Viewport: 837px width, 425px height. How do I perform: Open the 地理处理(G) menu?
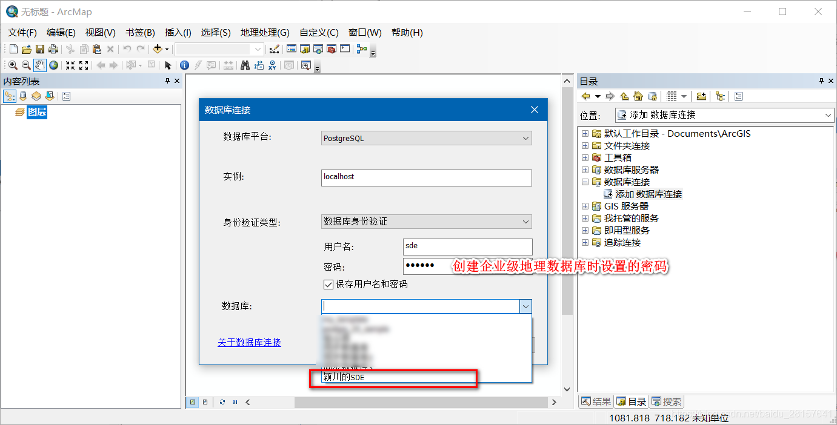point(265,32)
